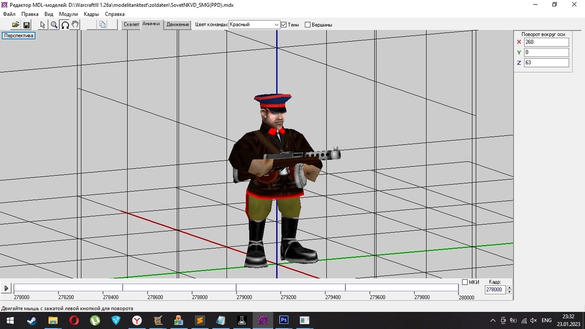Save the model with the floppy icon

[27, 25]
